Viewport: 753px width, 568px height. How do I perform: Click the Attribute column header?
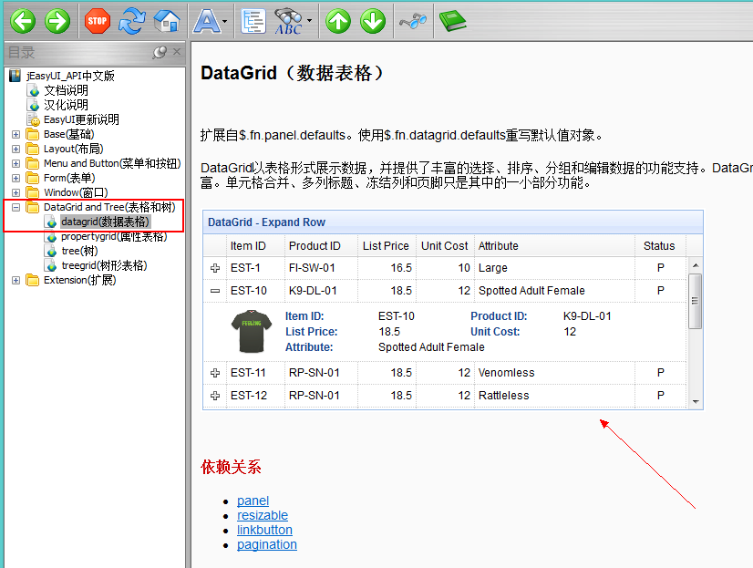coord(554,246)
